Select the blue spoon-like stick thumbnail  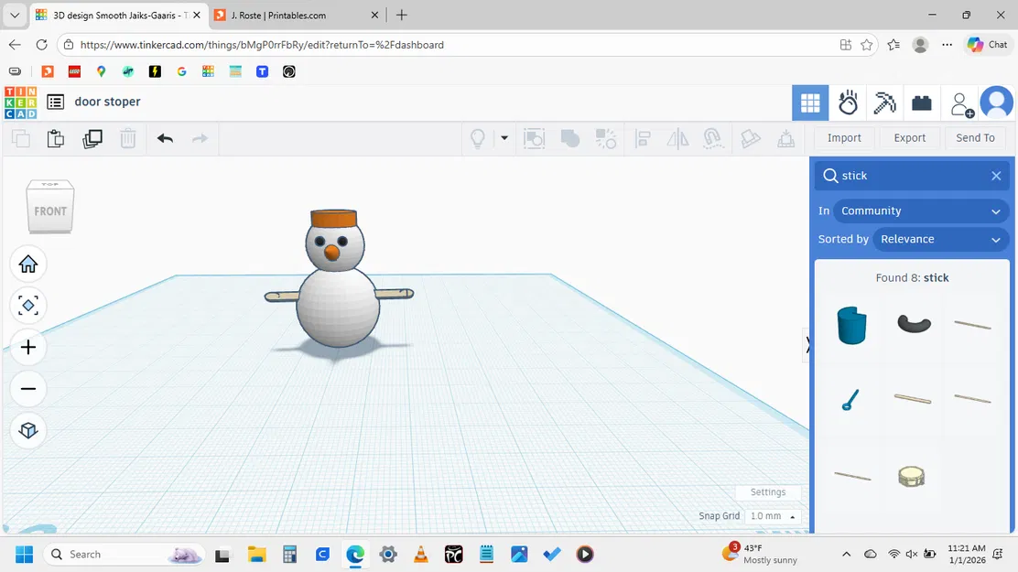850,399
